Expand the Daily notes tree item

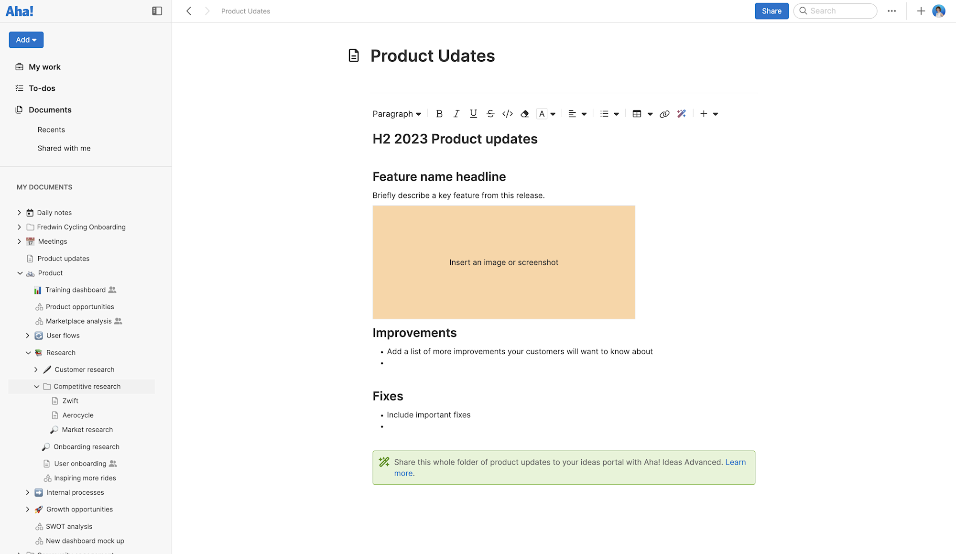point(19,213)
